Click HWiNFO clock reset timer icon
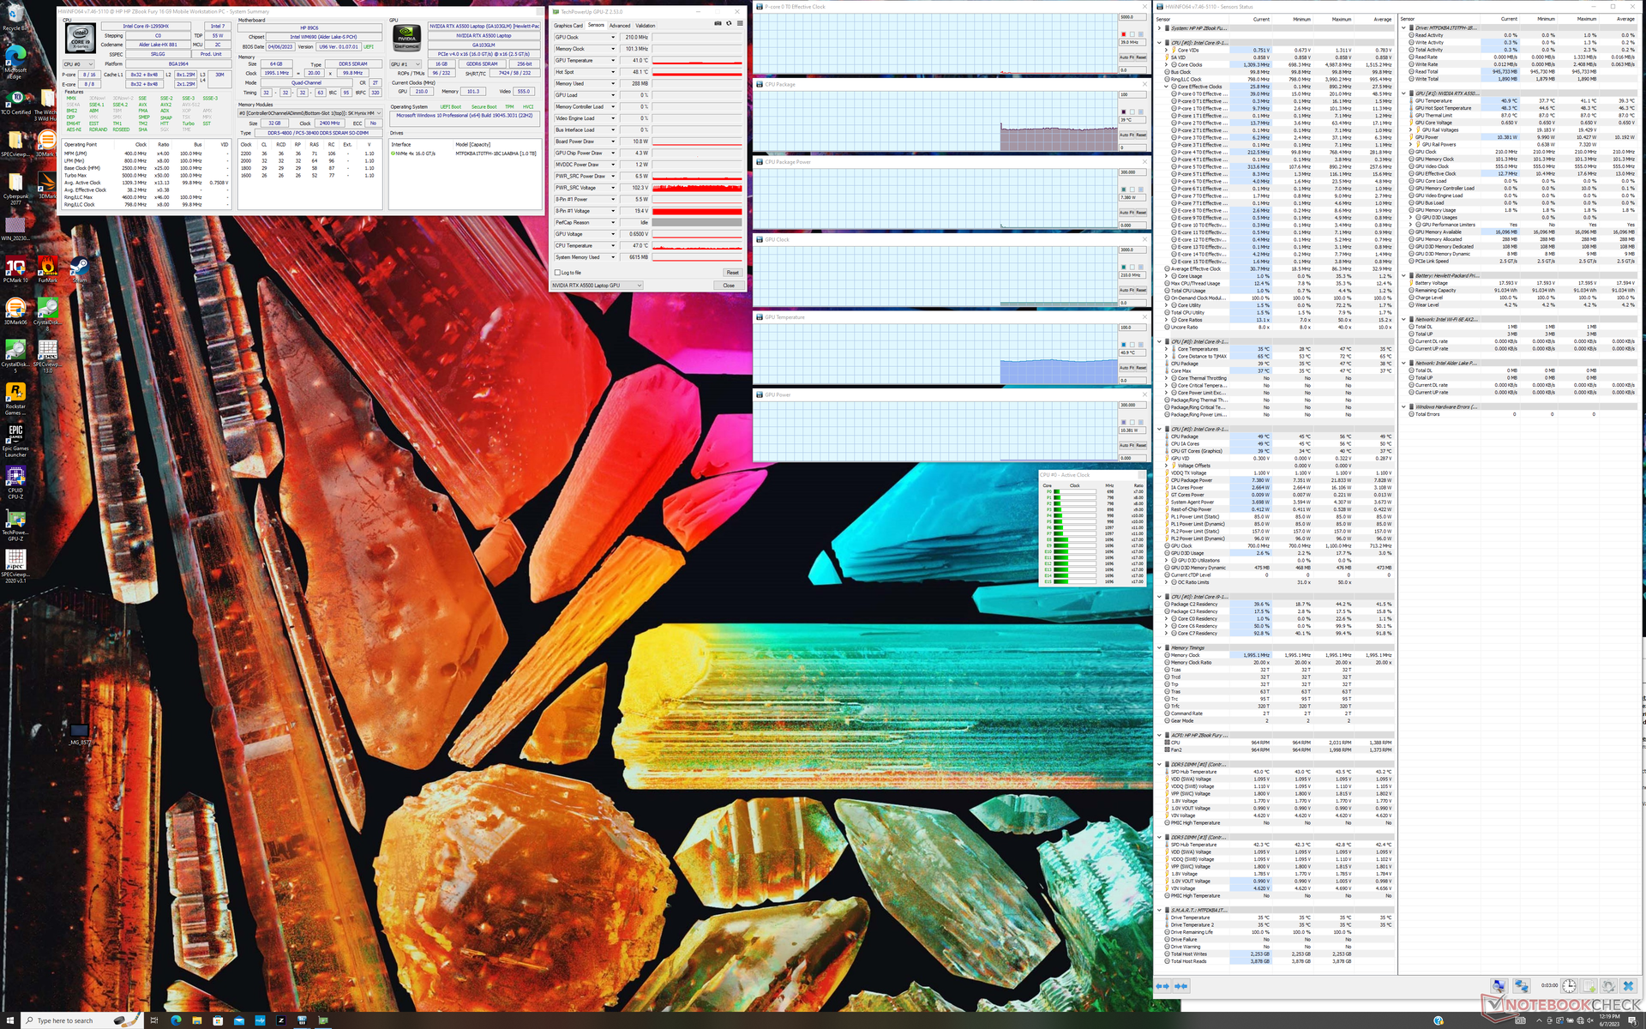Image resolution: width=1646 pixels, height=1029 pixels. click(1569, 986)
